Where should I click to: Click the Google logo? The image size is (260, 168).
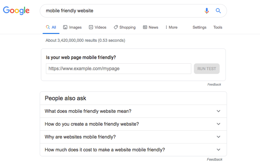coord(16,11)
